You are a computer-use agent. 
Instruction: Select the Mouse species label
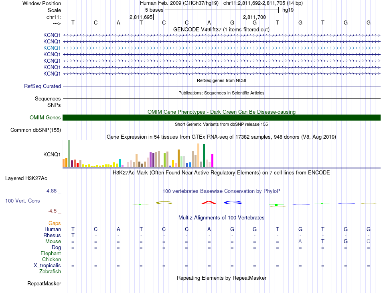pyautogui.click(x=53, y=242)
